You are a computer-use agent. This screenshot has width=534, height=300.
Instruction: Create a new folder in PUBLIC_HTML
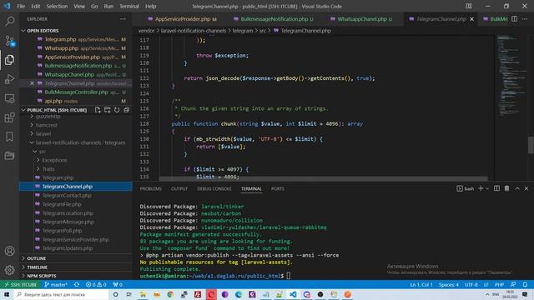(x=108, y=110)
